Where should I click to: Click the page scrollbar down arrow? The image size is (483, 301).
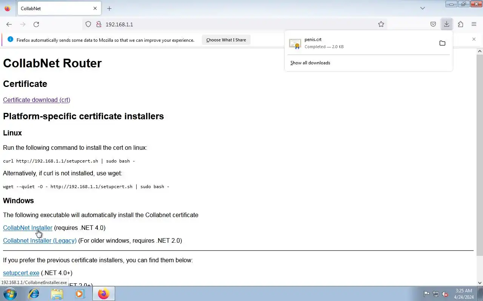pos(480,283)
